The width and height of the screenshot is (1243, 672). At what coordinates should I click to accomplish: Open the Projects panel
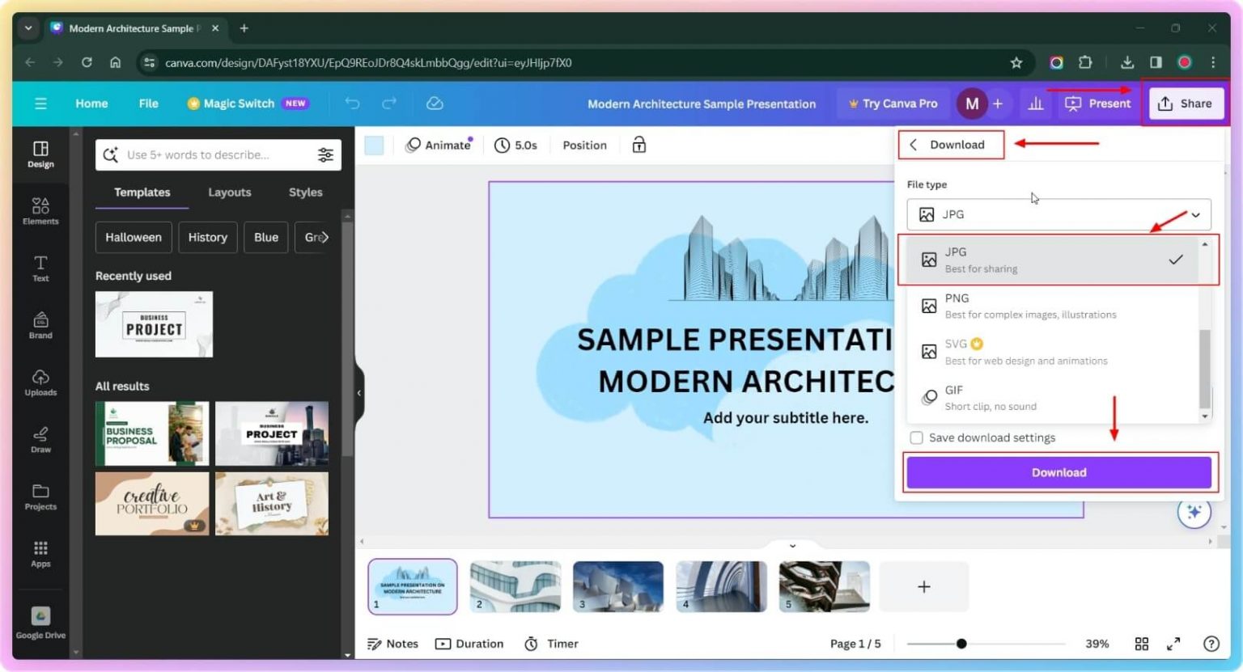coord(40,497)
